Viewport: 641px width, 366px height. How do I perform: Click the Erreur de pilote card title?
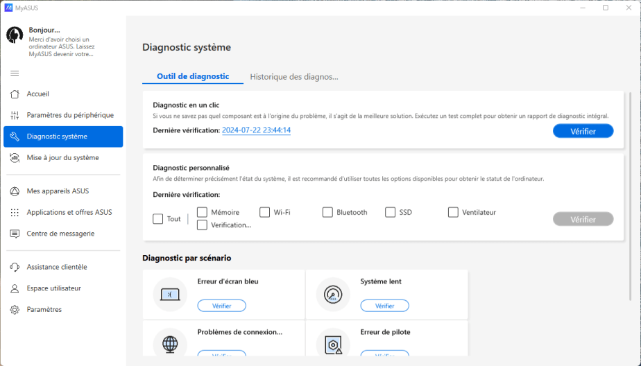click(385, 332)
